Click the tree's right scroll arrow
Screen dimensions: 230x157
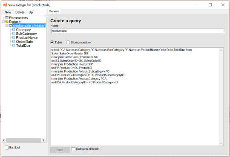pos(43,140)
